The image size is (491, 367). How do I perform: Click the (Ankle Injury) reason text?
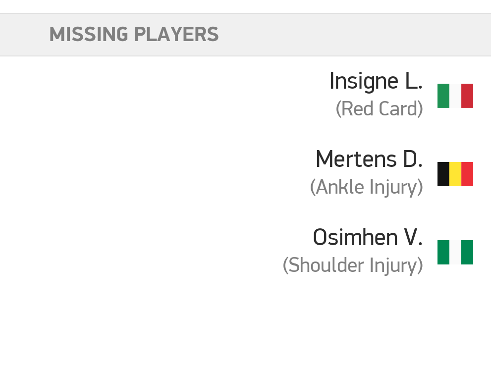point(366,187)
